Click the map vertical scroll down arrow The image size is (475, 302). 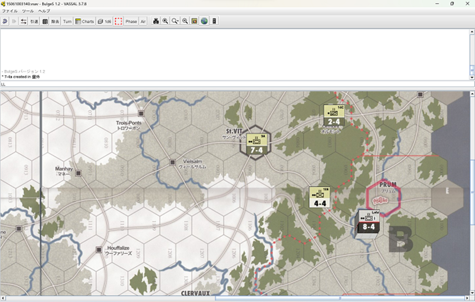click(x=472, y=293)
